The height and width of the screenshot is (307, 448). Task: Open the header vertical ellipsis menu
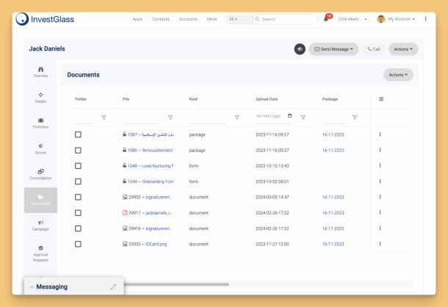426,19
